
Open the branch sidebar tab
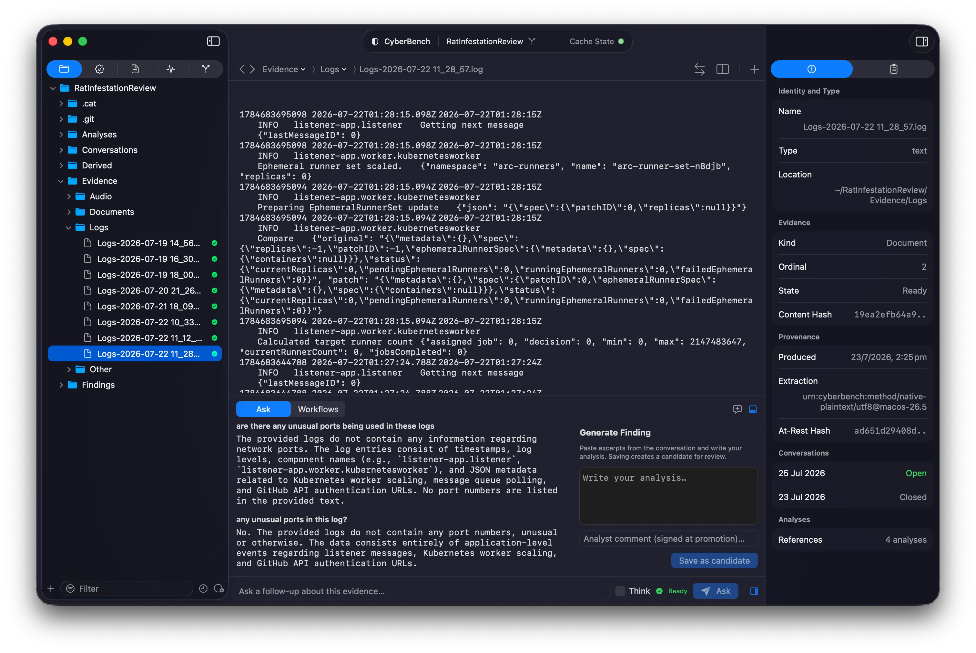(206, 69)
